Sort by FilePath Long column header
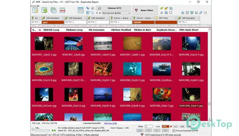Viewport: 239px width, 136px height. 51,30
